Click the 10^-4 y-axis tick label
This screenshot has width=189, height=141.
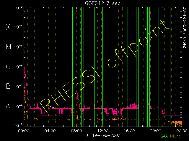[x=18, y=27]
